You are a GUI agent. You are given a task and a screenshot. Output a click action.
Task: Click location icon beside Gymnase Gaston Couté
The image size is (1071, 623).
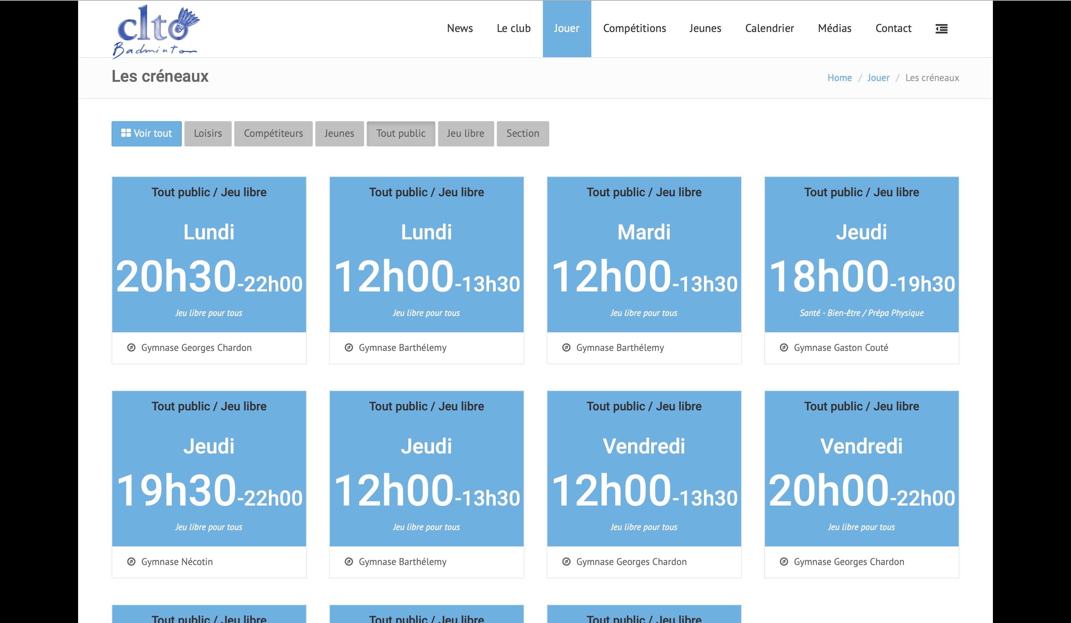(784, 348)
